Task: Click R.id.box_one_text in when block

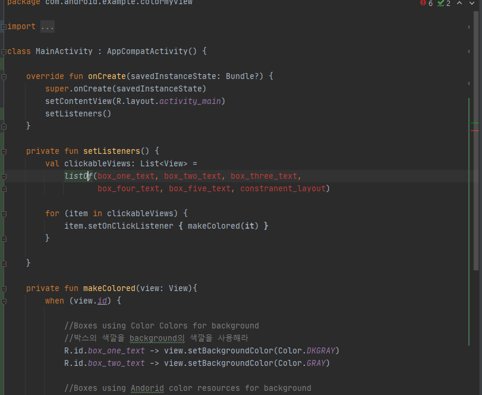Action: click(104, 351)
